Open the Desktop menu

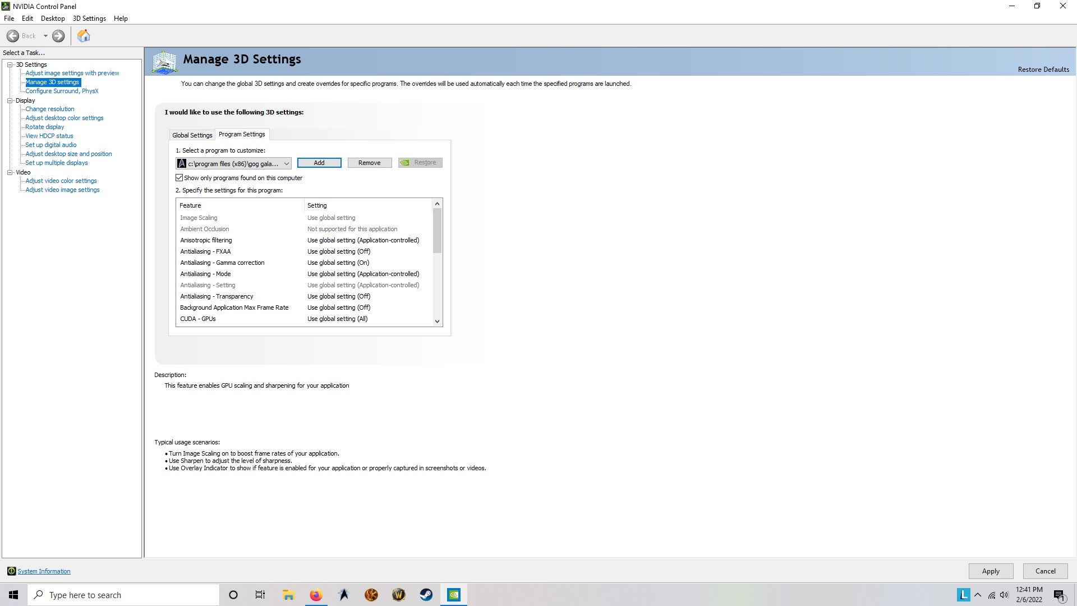point(53,19)
